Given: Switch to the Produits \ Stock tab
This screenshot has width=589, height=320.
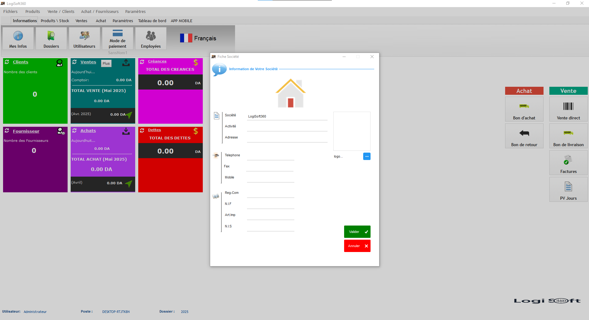Looking at the screenshot, I should [55, 21].
